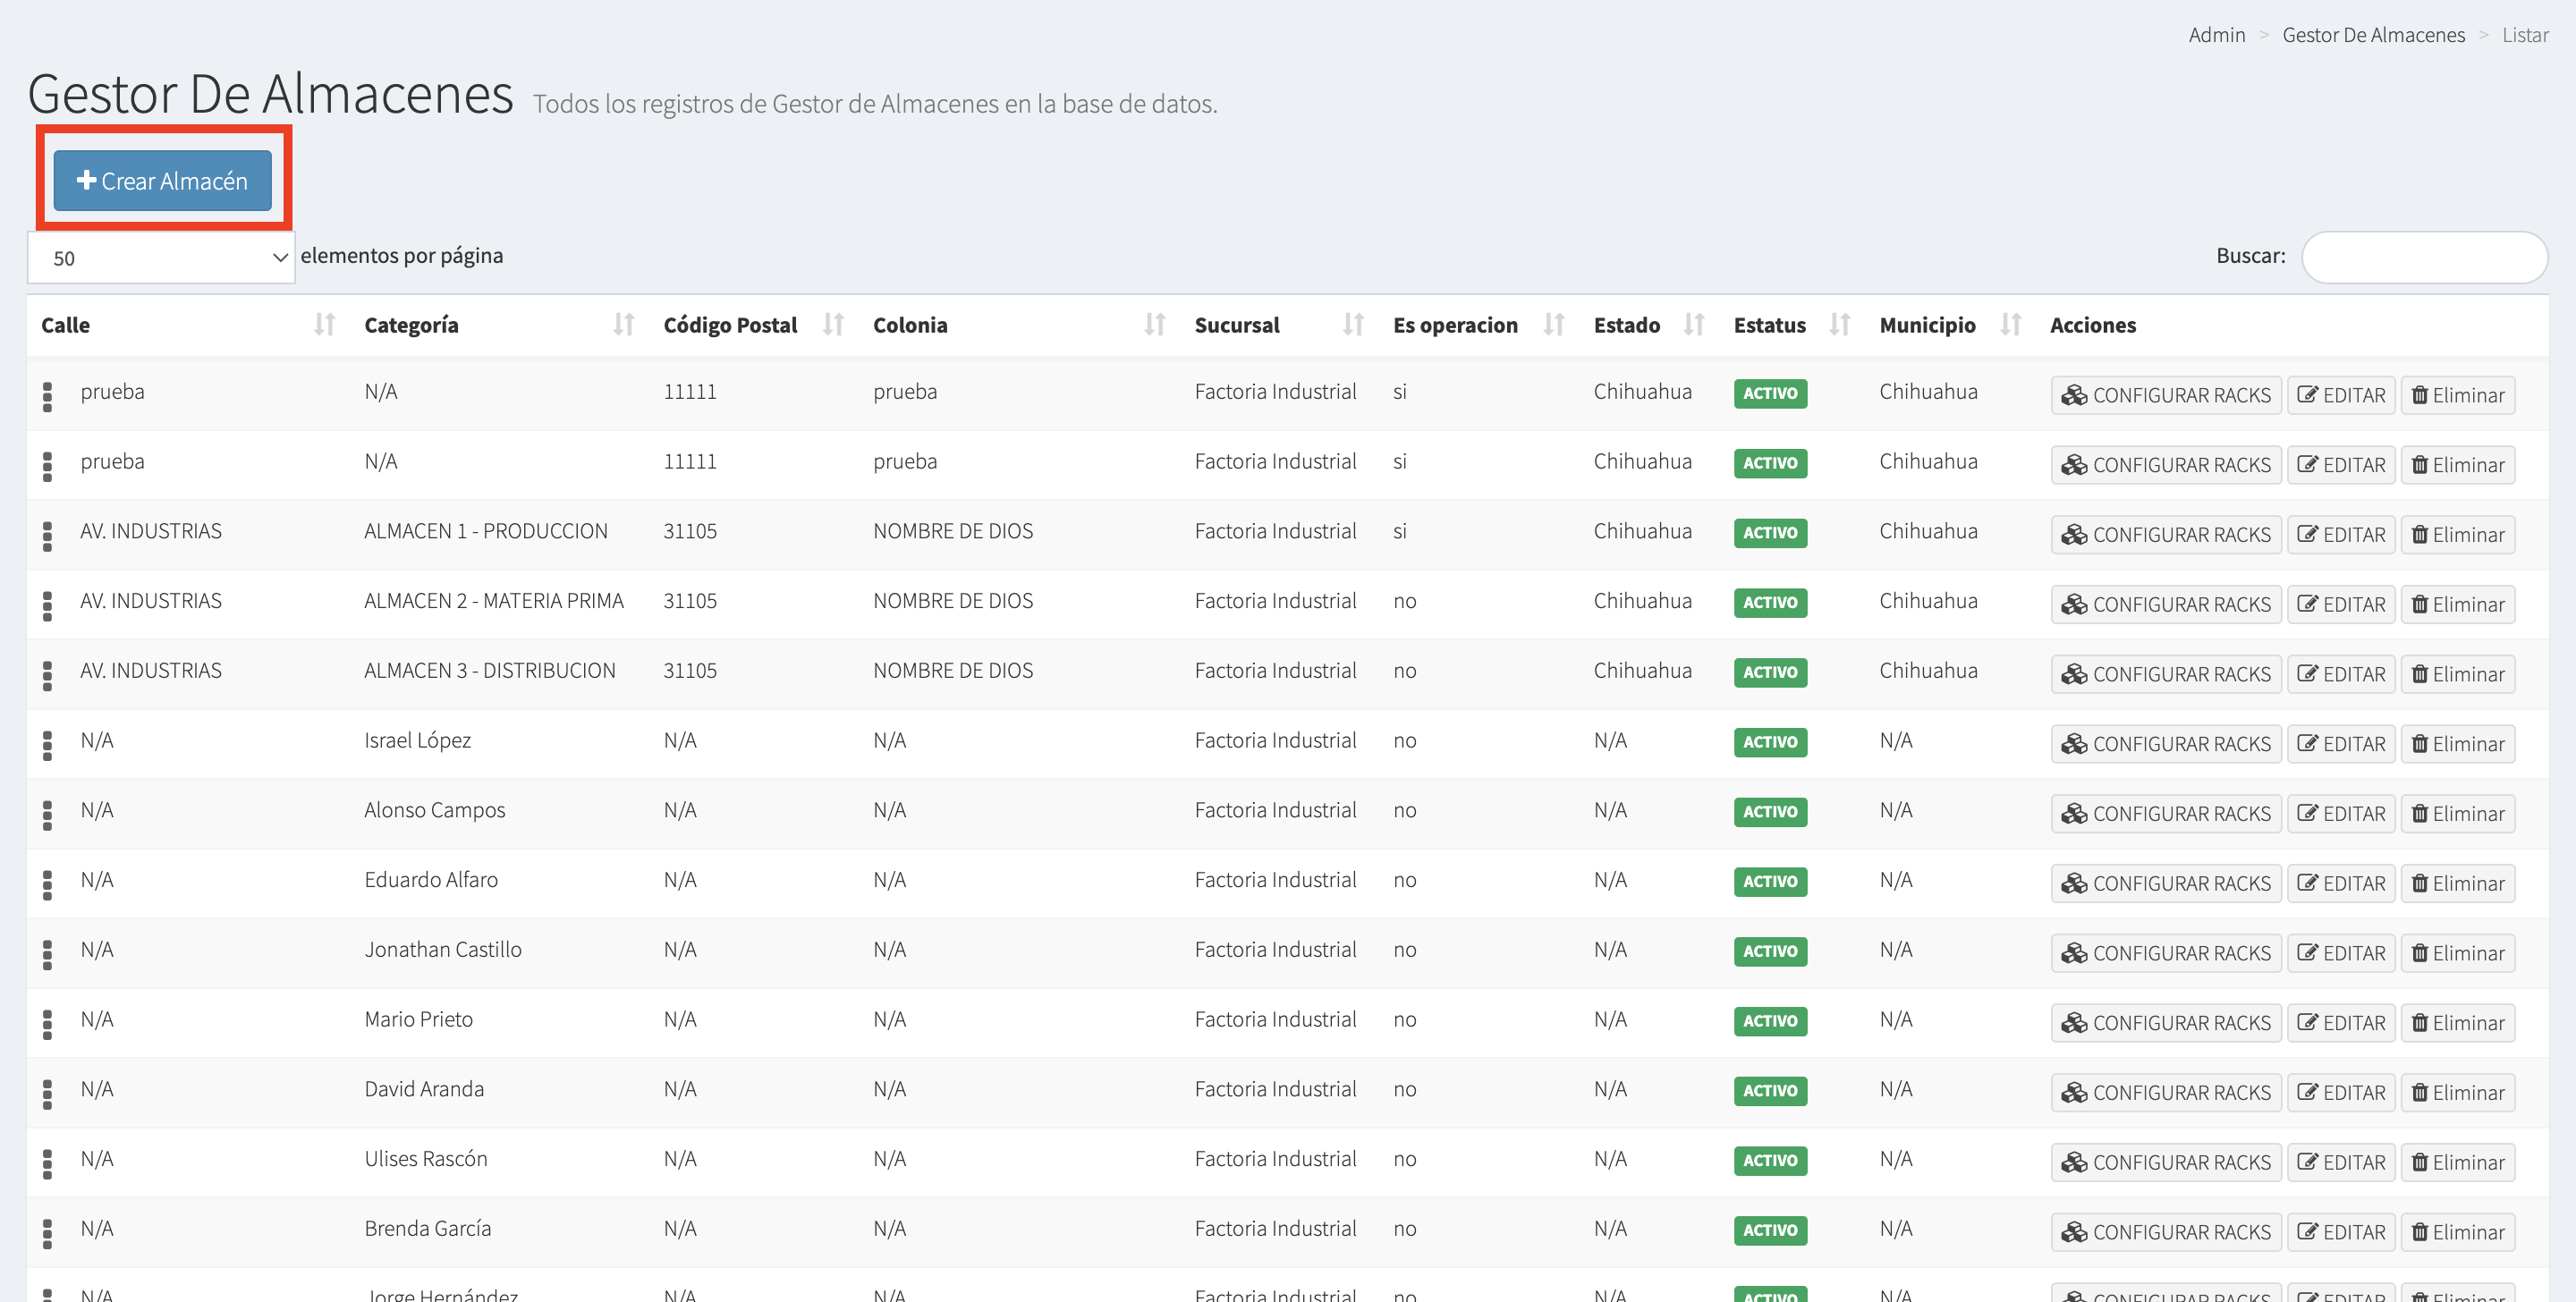
Task: Open Gestor De Almacenes breadcrumb
Action: click(x=2373, y=35)
